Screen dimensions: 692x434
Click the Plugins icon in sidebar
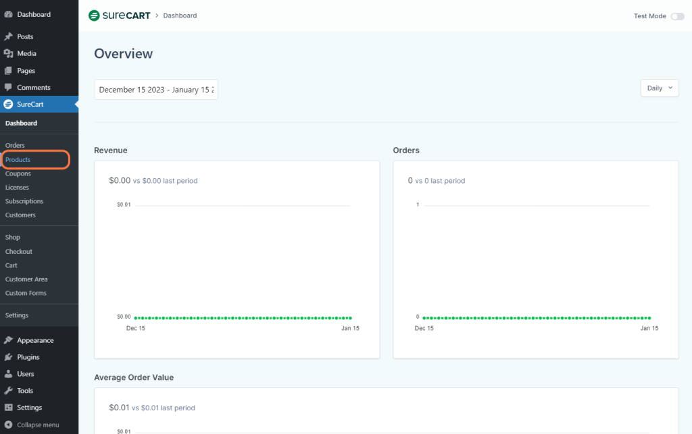[x=8, y=357]
